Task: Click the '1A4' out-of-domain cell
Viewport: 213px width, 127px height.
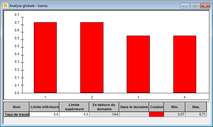Action: click(x=104, y=115)
